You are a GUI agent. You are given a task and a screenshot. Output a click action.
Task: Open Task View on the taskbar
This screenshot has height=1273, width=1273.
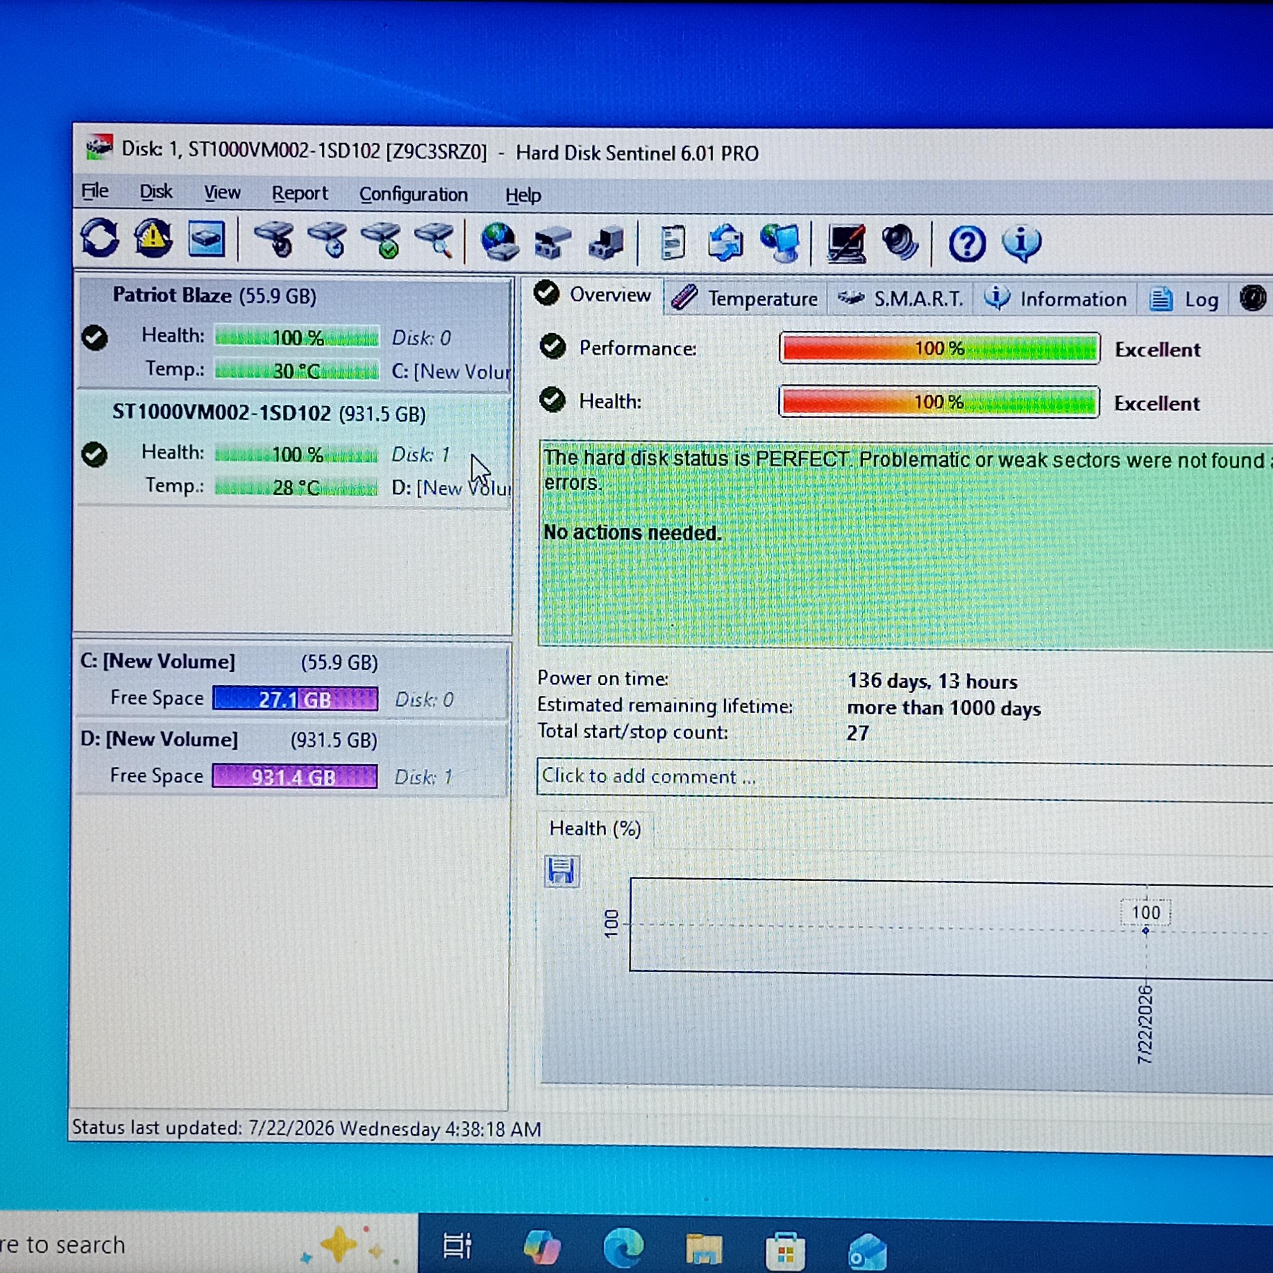click(457, 1245)
